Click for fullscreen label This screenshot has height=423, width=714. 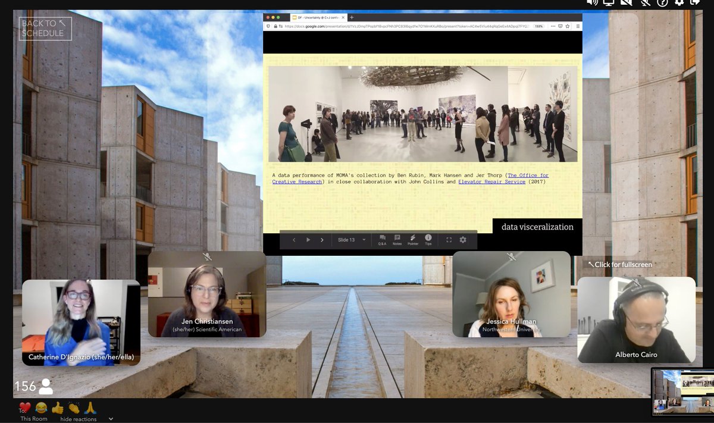620,264
